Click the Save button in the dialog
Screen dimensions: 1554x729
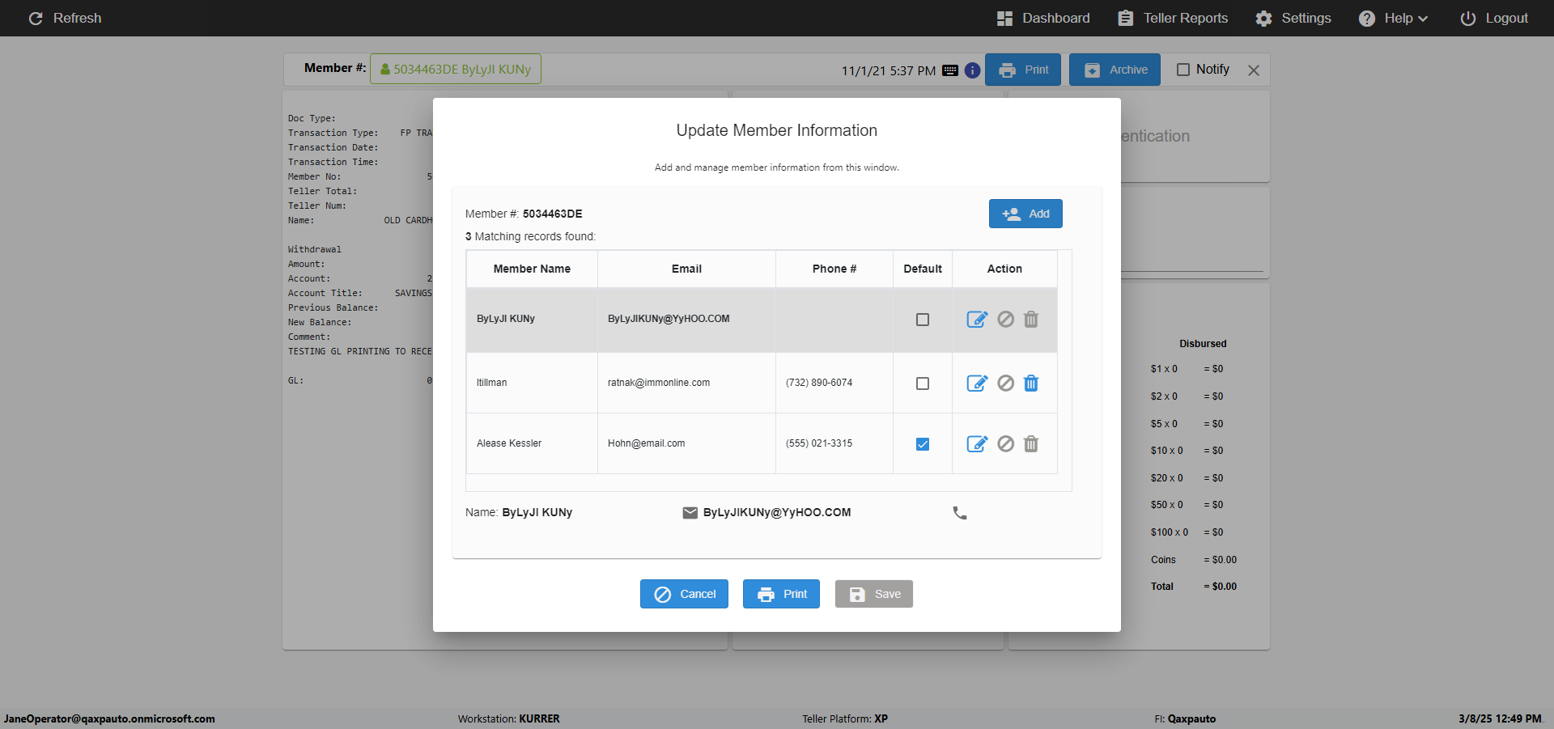click(874, 594)
